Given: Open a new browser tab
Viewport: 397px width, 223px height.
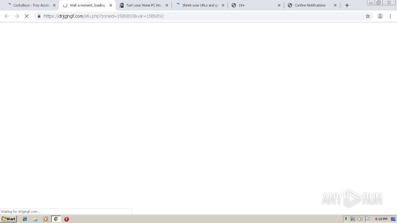Looking at the screenshot, I should tap(347, 5).
